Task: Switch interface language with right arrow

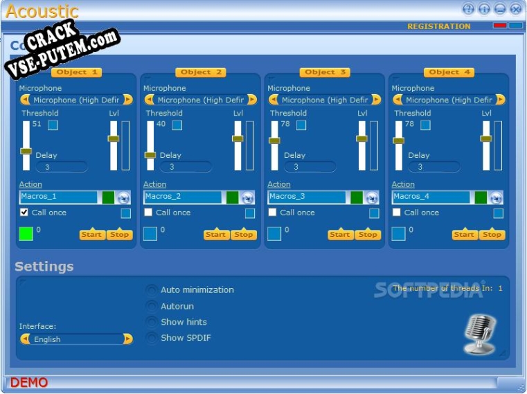Action: tap(128, 339)
